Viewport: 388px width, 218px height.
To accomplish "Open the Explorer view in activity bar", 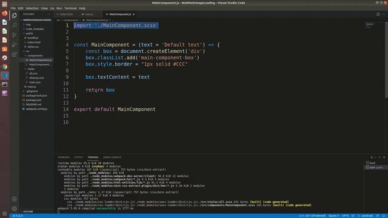I will [x=15, y=16].
